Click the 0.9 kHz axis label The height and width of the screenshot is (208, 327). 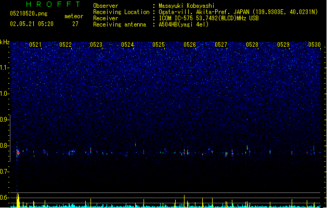point(5,120)
